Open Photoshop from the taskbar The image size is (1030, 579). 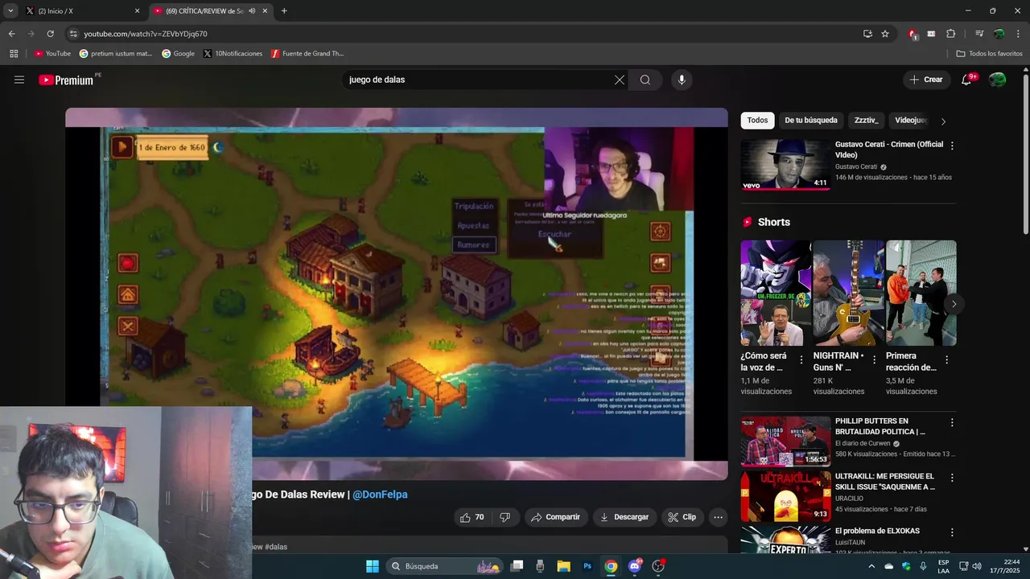587,566
